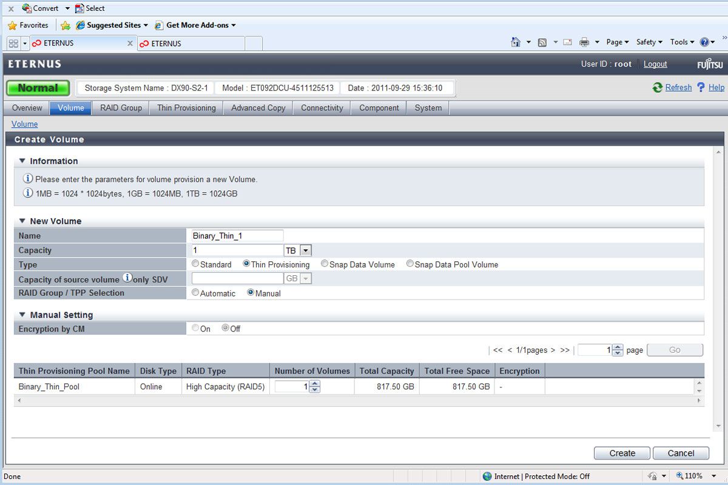This screenshot has height=485, width=728.
Task: Switch to the Thin Provisioning tab
Action: (186, 108)
